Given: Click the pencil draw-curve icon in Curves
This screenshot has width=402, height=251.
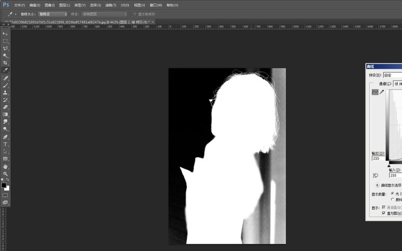Looking at the screenshot, I should click(382, 92).
